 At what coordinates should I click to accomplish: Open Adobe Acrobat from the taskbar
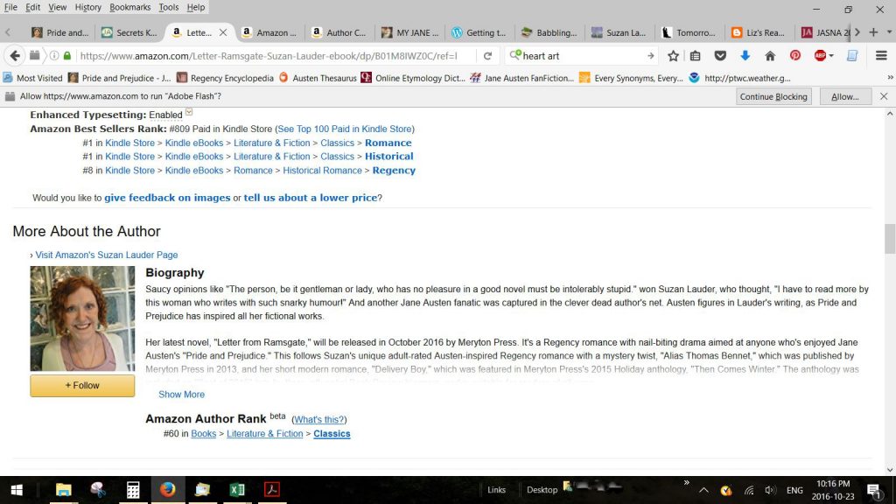point(271,490)
